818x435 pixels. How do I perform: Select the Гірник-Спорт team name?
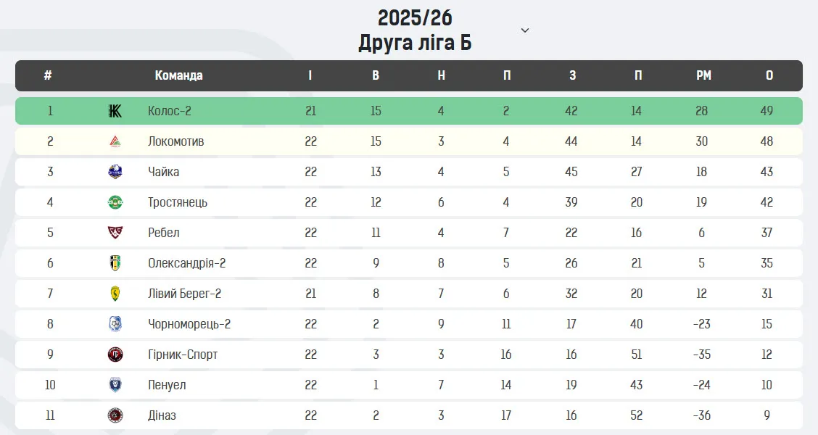click(x=183, y=355)
